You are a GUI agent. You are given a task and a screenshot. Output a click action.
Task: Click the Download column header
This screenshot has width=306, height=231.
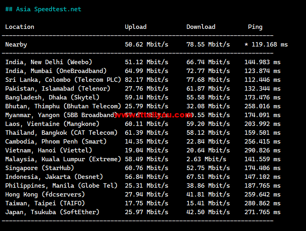pyautogui.click(x=201, y=27)
